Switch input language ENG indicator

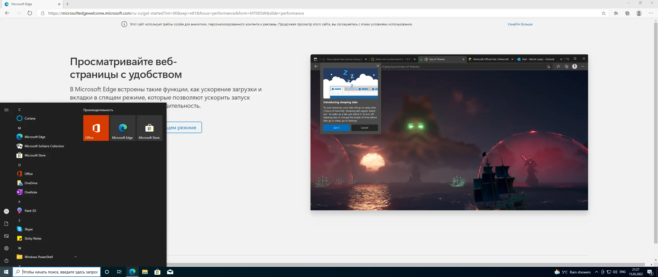pos(623,272)
